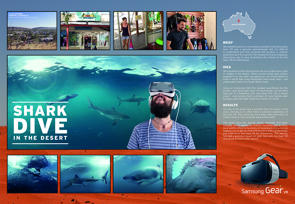This screenshot has width=295, height=204.
Task: Select the woman walking into store thumbnail
Action: coord(138,31)
